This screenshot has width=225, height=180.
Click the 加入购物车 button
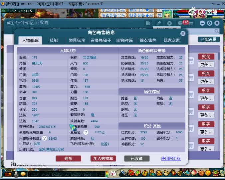click(x=103, y=159)
